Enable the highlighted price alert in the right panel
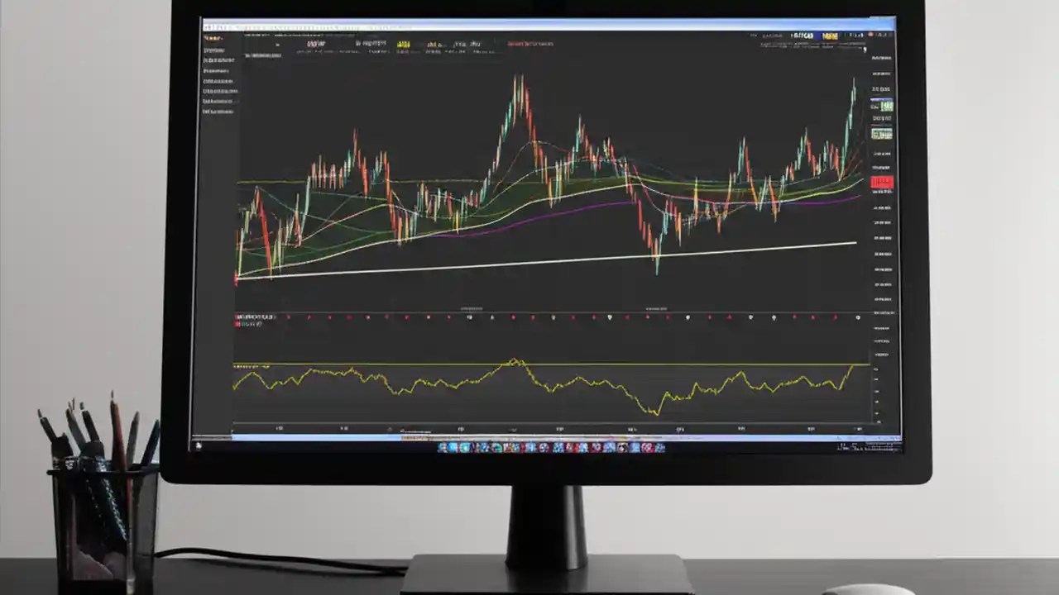This screenshot has width=1059, height=595. (x=881, y=135)
